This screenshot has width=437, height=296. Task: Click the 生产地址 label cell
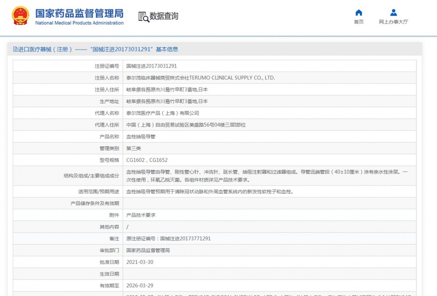(x=68, y=101)
